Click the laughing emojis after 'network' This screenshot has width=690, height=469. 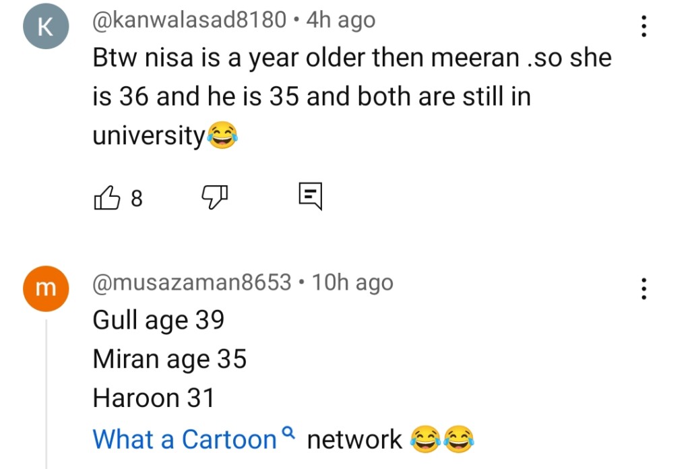click(442, 439)
